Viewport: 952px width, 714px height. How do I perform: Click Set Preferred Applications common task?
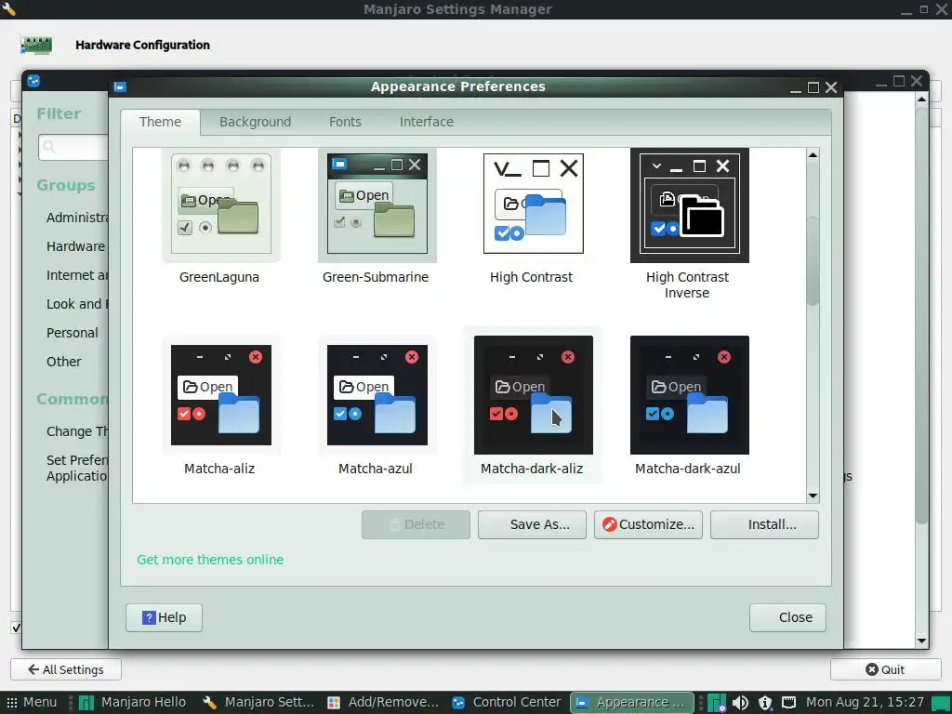(77, 469)
